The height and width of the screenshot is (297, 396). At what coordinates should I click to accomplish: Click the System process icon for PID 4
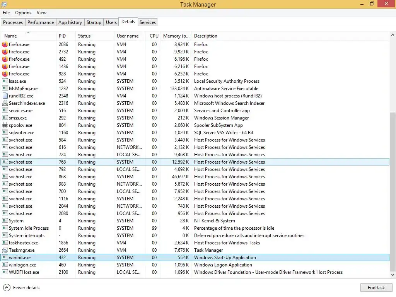pyautogui.click(x=5, y=221)
